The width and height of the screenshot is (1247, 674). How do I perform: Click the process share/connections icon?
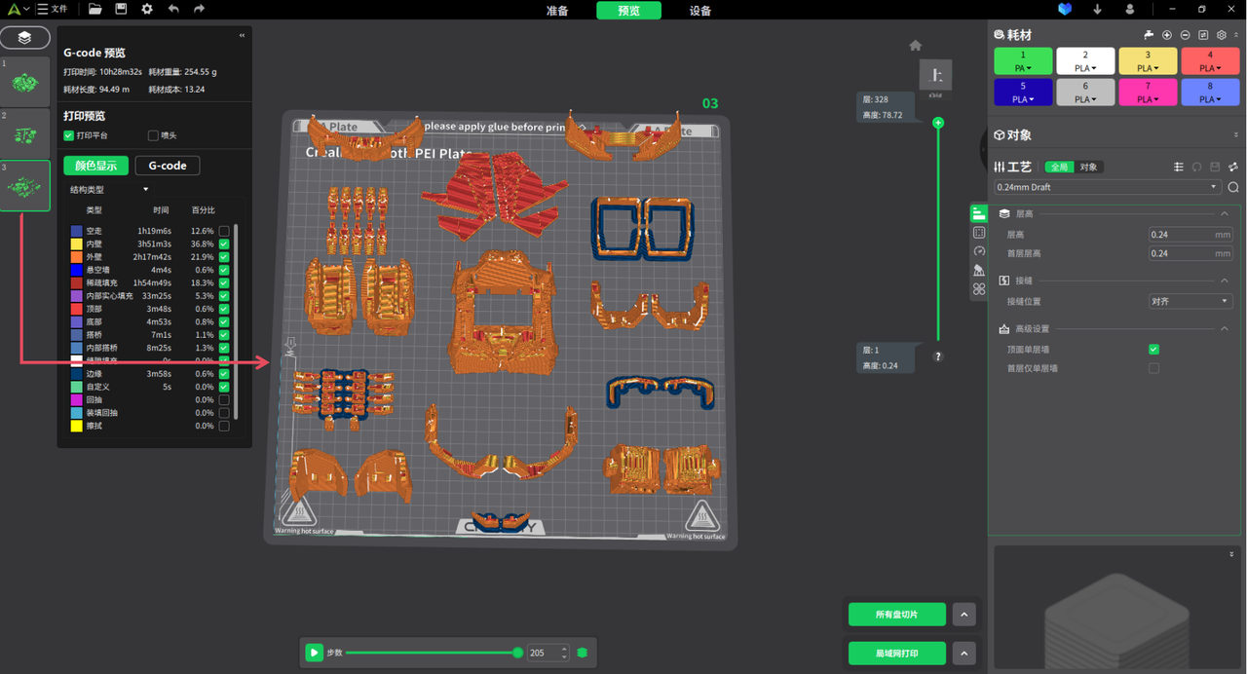1233,168
